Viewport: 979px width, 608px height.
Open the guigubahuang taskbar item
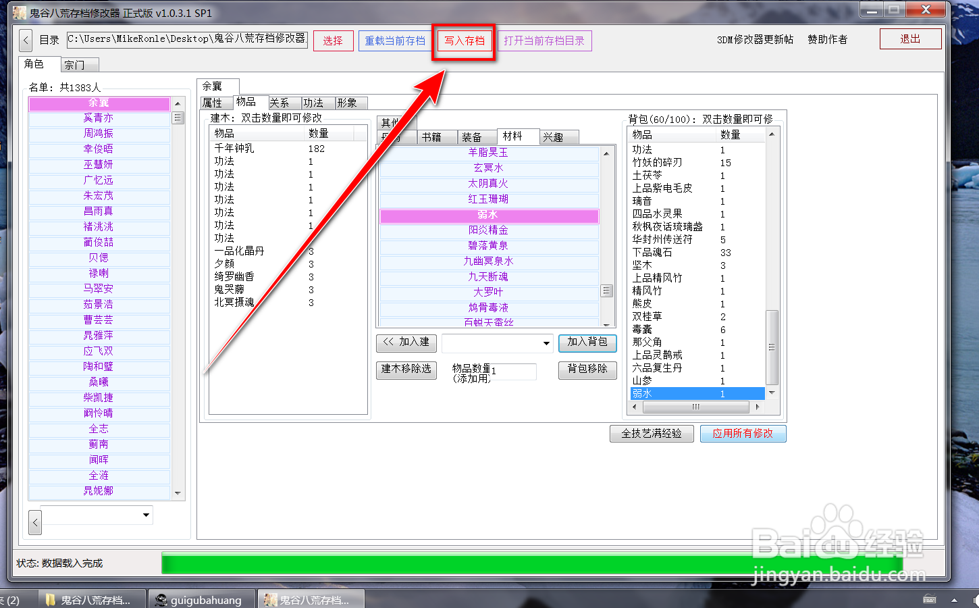pyautogui.click(x=201, y=600)
